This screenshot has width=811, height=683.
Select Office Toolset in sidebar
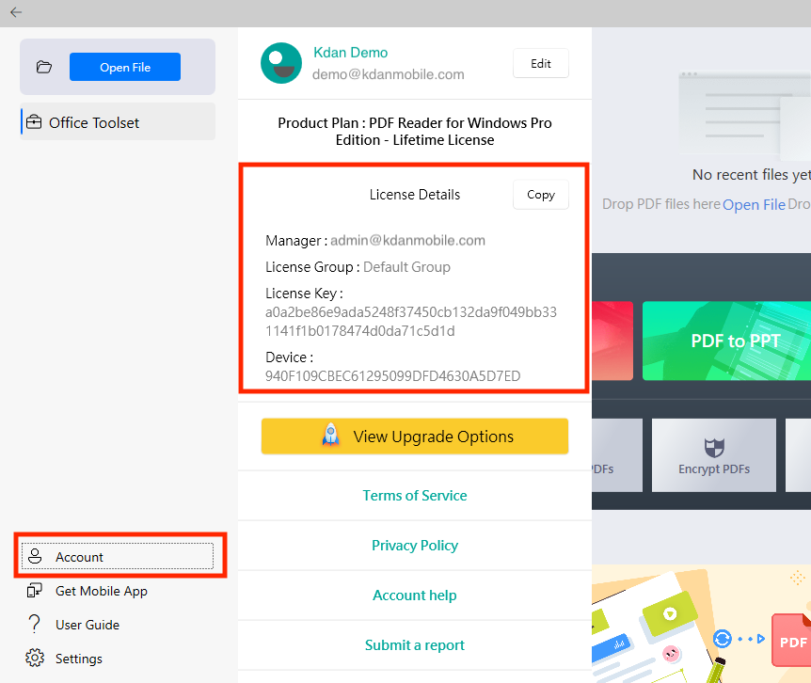tap(118, 122)
